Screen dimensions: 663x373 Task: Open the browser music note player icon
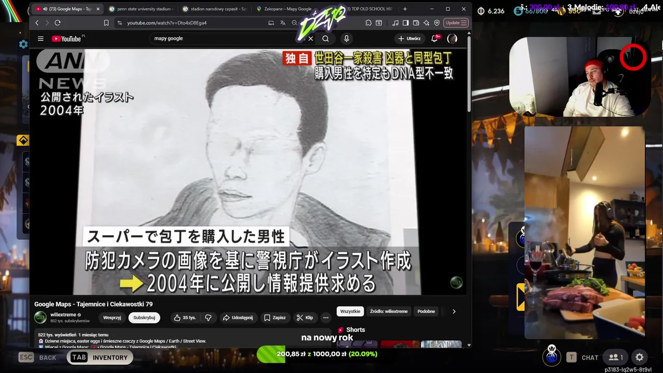click(396, 23)
